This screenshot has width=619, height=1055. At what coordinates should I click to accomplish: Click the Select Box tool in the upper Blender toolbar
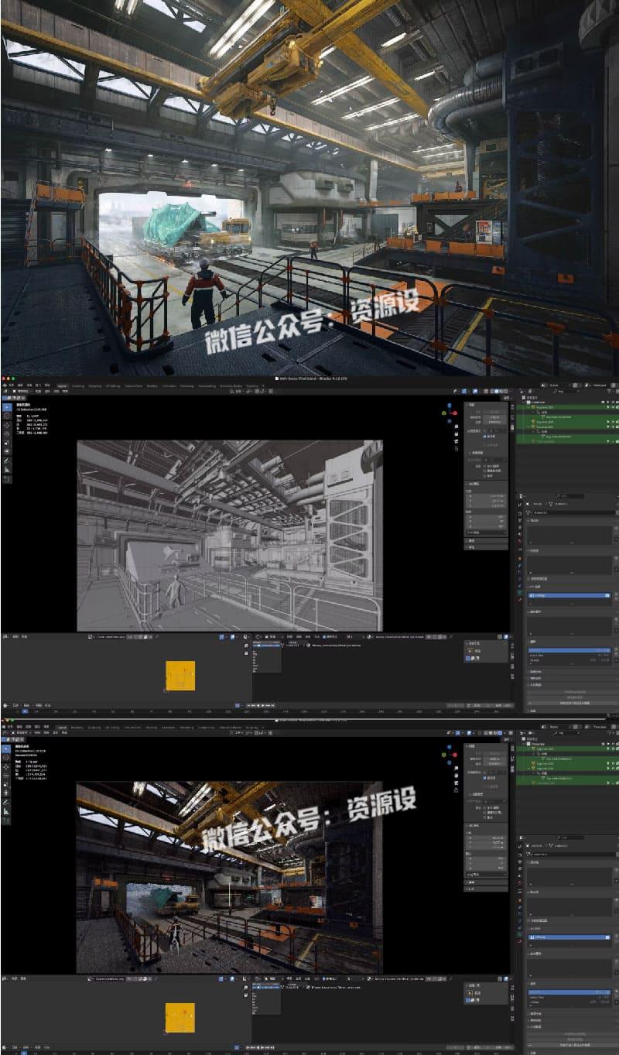(7, 407)
